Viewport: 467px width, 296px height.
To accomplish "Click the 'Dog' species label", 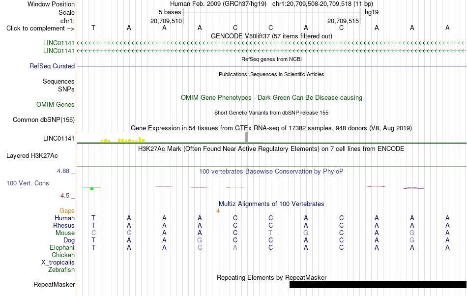I will click(69, 240).
